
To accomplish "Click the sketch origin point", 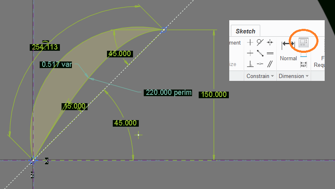I will (x=33, y=160).
